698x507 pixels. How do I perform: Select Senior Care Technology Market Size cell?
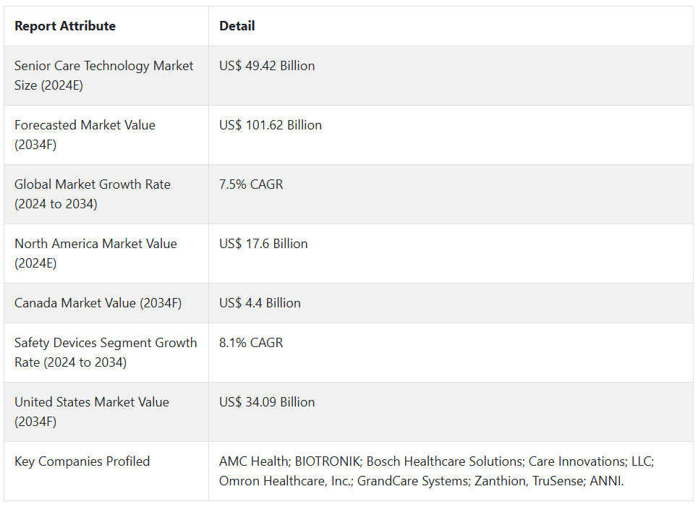(106, 76)
